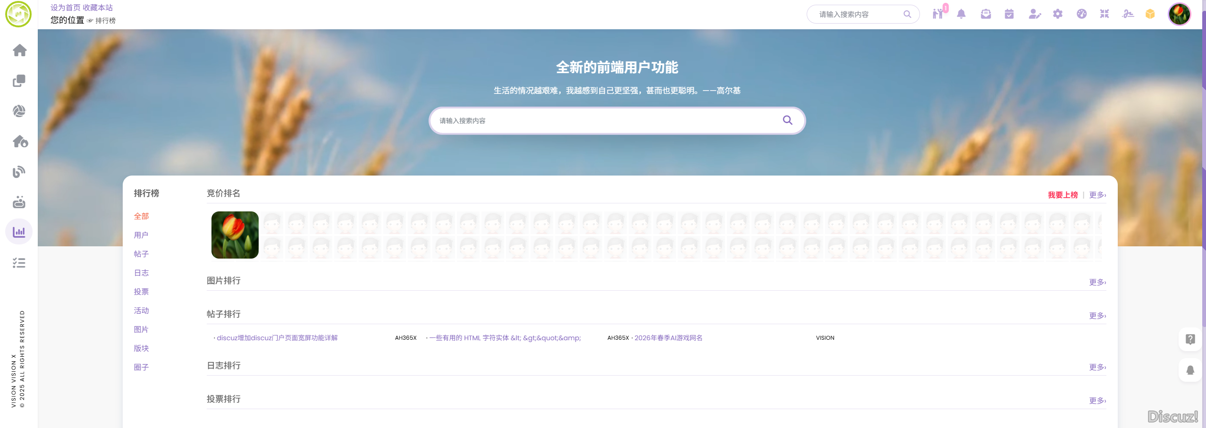Select 用户 in the ranking sidebar menu
The height and width of the screenshot is (428, 1206).
click(x=141, y=235)
